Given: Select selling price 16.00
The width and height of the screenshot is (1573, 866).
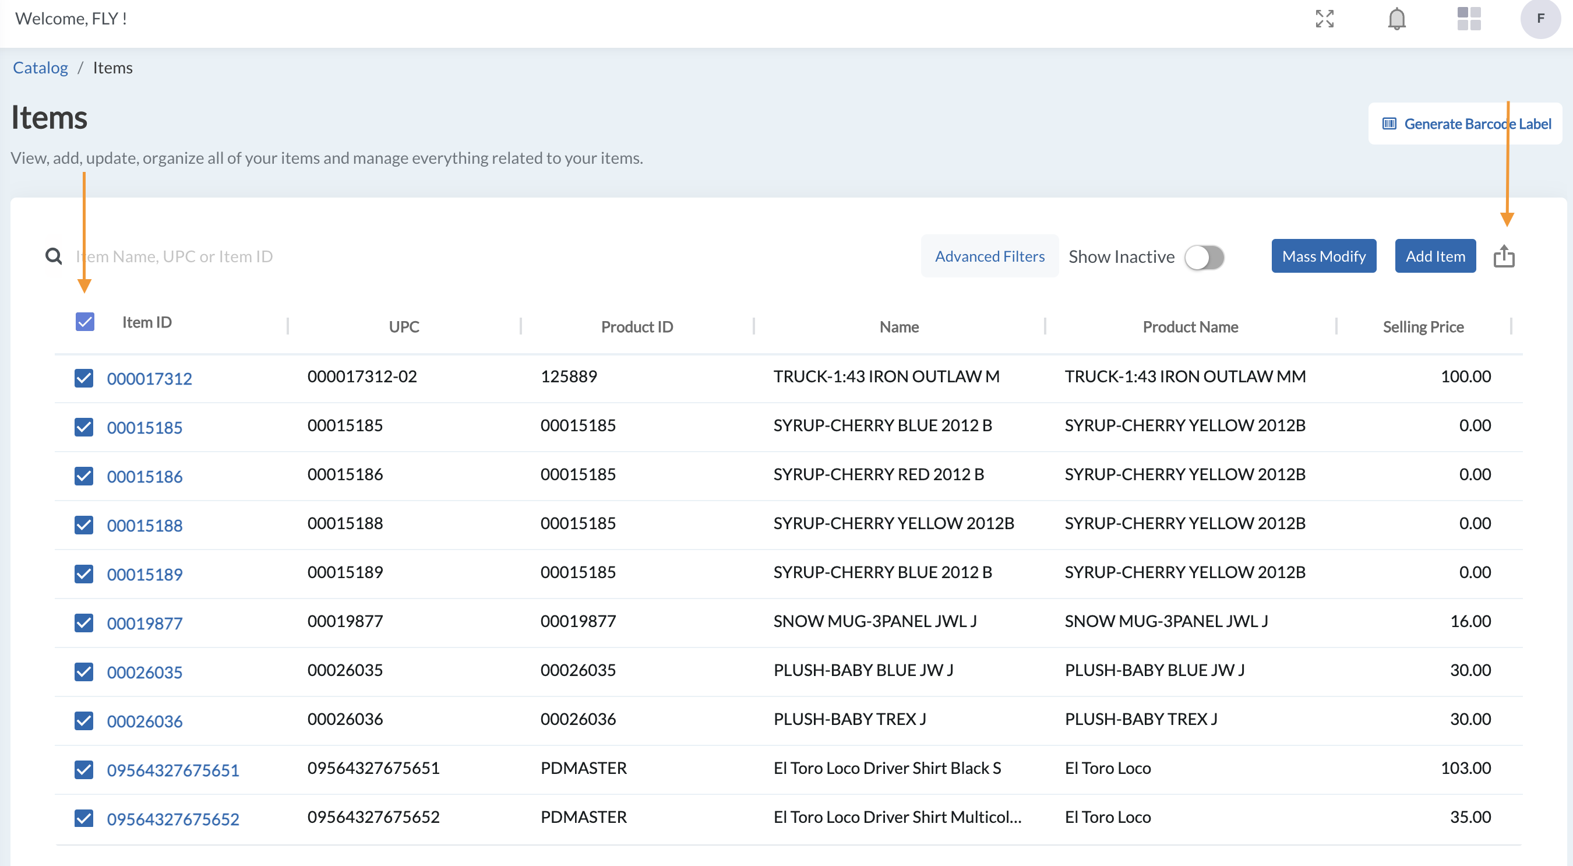Looking at the screenshot, I should pos(1470,621).
